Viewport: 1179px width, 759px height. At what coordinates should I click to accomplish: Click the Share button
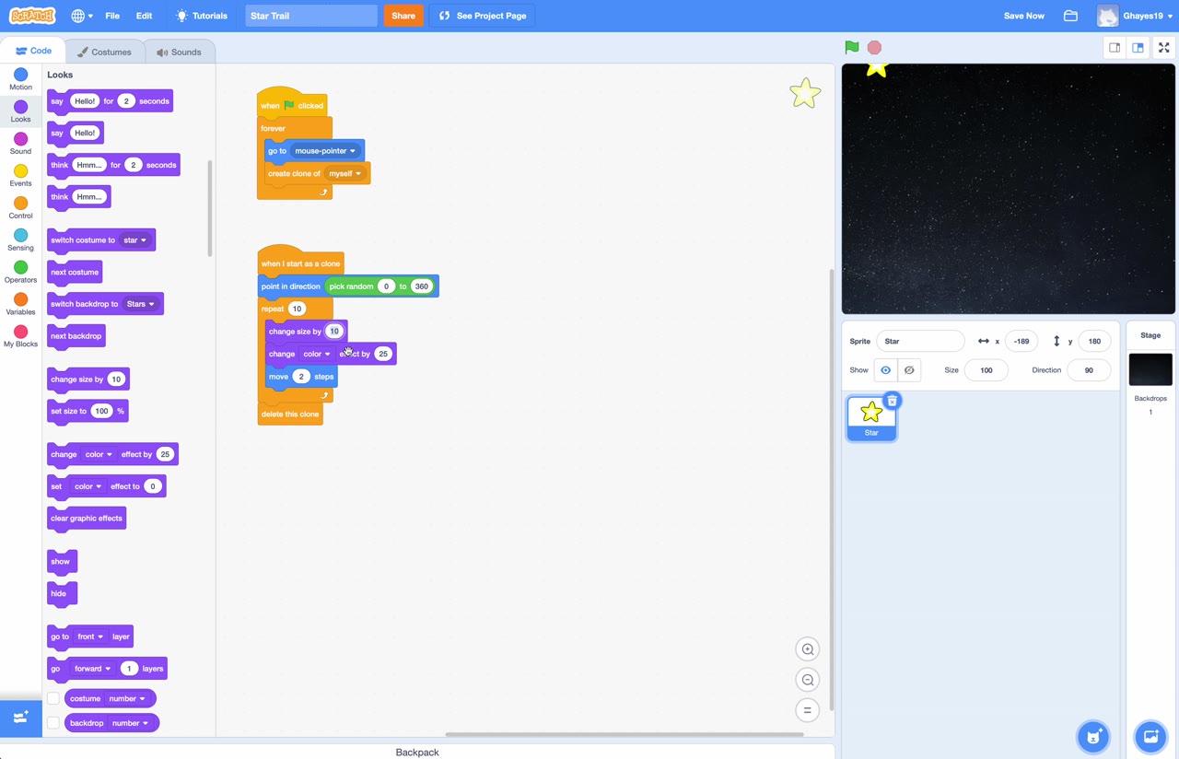click(x=403, y=16)
